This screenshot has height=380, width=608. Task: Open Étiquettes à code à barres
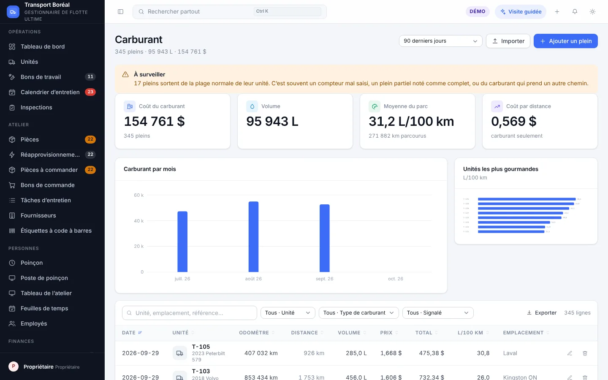click(x=52, y=231)
